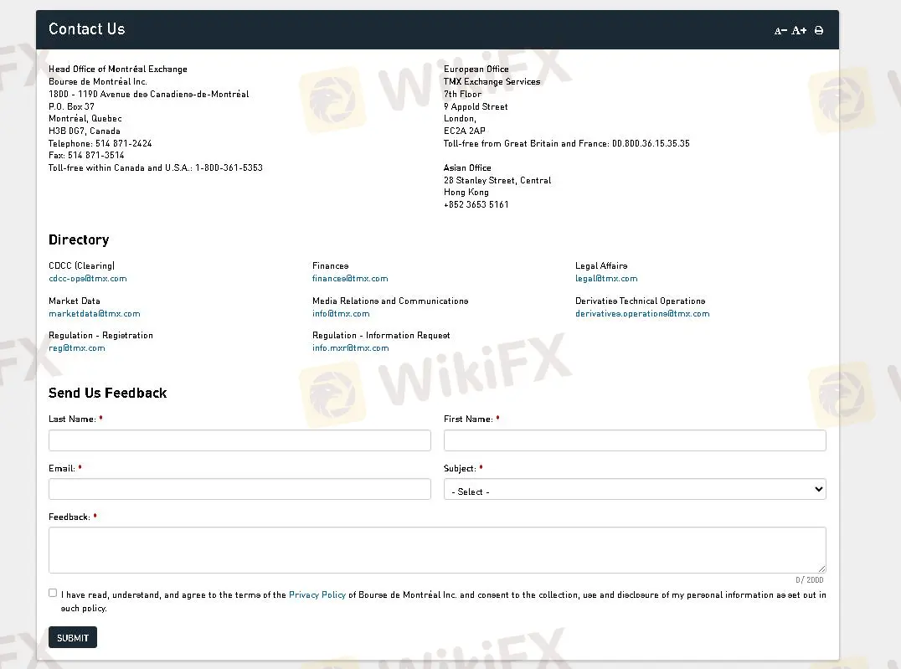Click the 'Hong Kong' address line
The width and height of the screenshot is (901, 669).
(466, 193)
